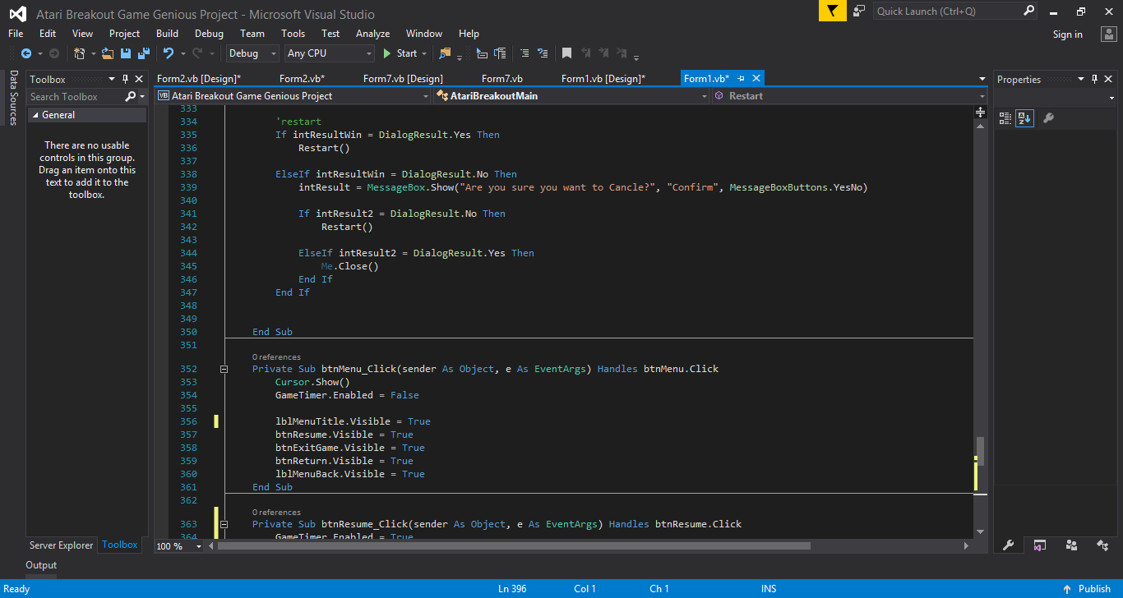
Task: Click the split editor handle above scrollbar
Action: [980, 112]
